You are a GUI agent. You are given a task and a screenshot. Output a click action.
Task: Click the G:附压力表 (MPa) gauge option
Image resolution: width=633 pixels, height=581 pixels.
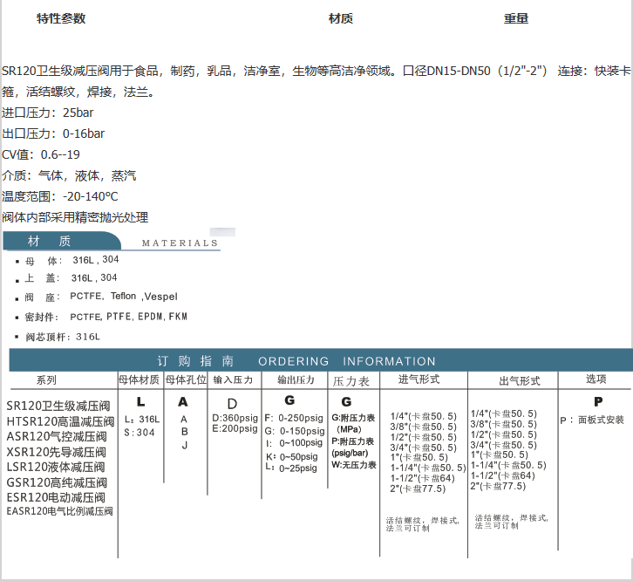pos(354,423)
